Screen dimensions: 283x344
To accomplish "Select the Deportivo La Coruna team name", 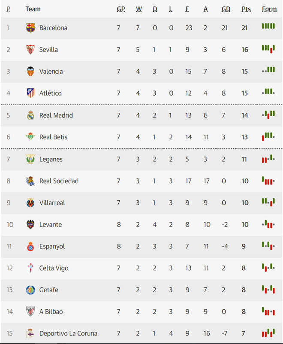I will (68, 334).
